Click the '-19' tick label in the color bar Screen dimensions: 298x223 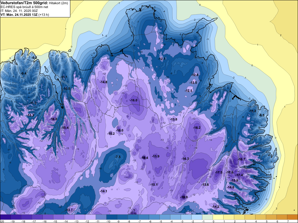[x=13, y=221]
